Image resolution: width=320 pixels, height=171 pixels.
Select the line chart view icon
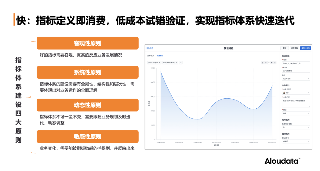click(x=269, y=63)
